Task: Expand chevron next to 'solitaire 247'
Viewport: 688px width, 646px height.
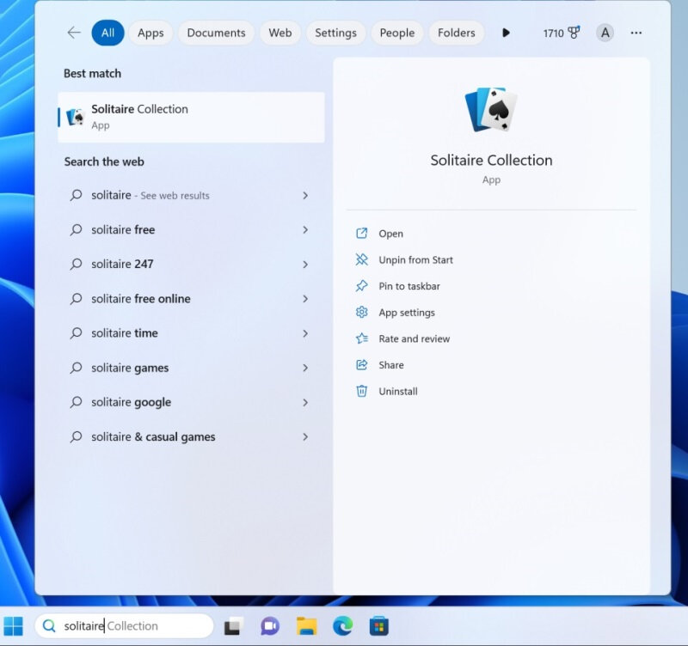Action: point(305,265)
